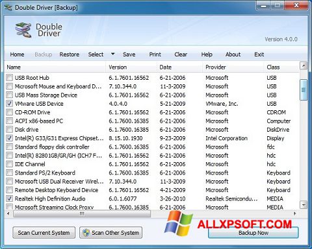The width and height of the screenshot is (312, 249).
Task: Click the Realtek Semiconductor provider cell
Action: 231,198
